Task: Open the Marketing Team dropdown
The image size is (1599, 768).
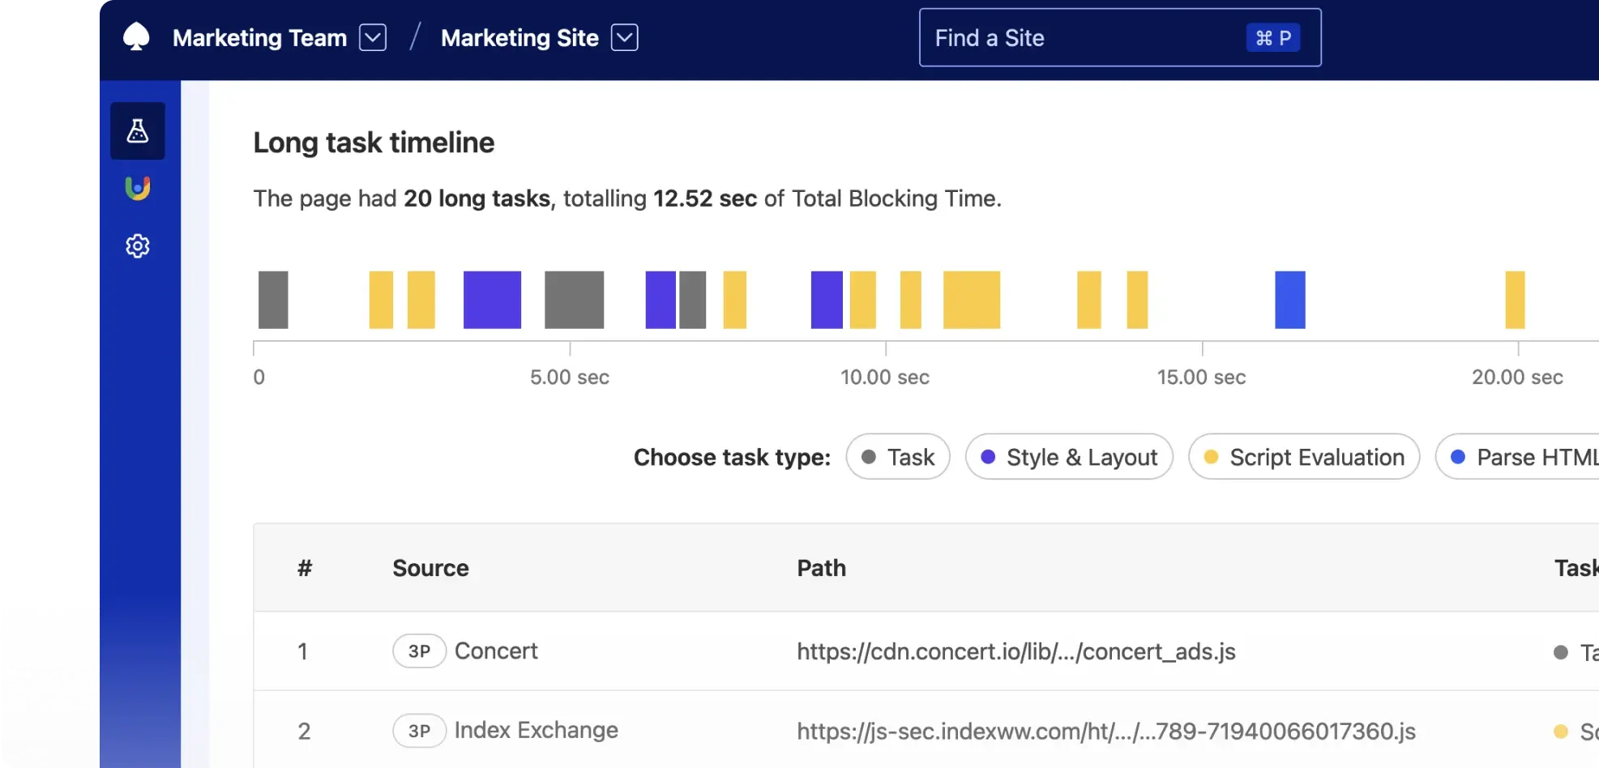Action: [372, 37]
